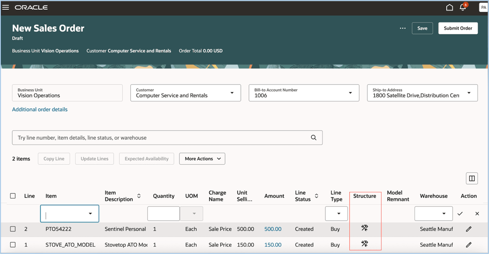Toggle the select-all lines checkbox
The height and width of the screenshot is (254, 489).
pos(13,196)
